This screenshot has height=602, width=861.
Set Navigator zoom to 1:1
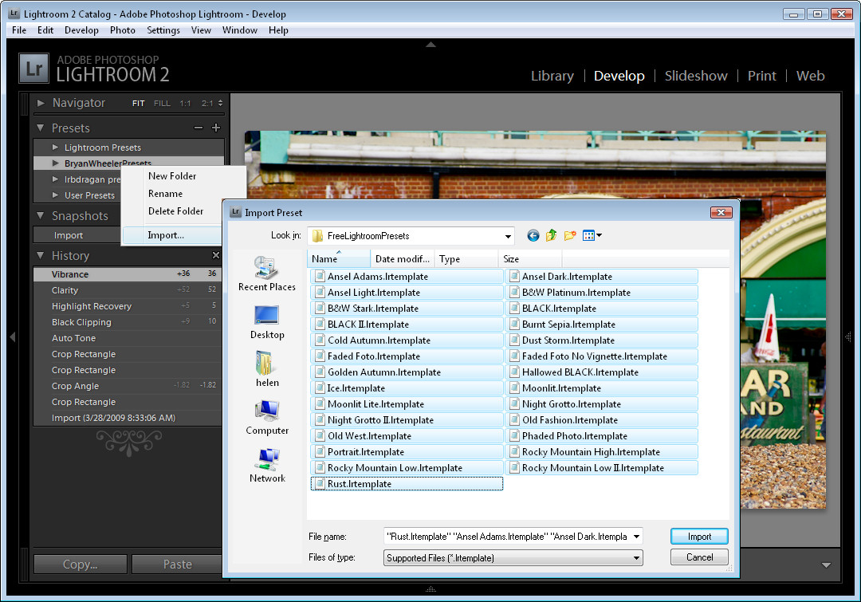[185, 104]
